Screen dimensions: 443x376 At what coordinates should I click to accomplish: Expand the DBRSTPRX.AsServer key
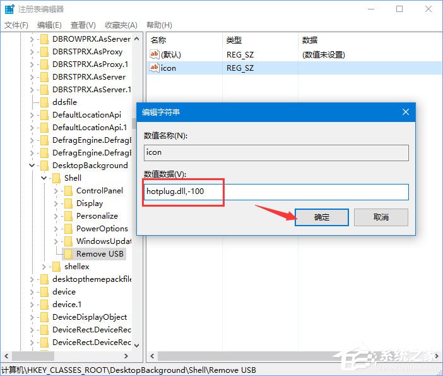click(x=32, y=77)
